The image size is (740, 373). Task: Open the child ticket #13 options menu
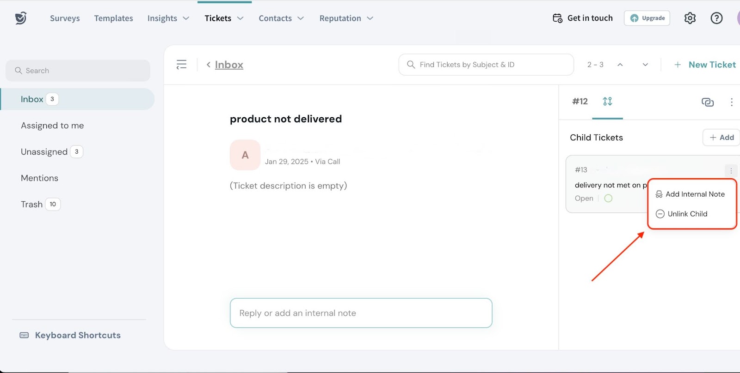coord(731,170)
